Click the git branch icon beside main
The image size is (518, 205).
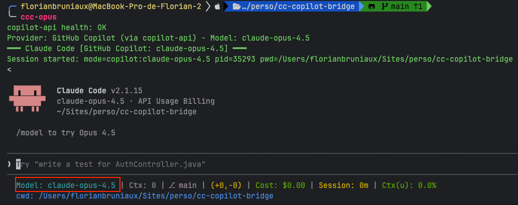tap(384, 7)
